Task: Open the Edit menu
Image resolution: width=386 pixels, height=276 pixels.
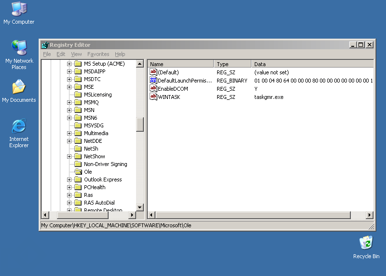Action: 61,54
